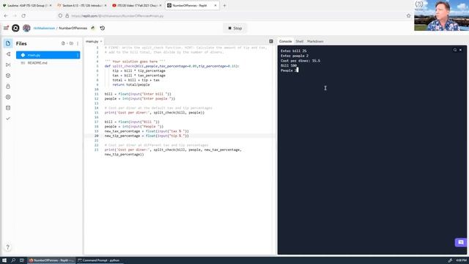Image resolution: width=469 pixels, height=264 pixels.
Task: Click the browser reload icon
Action: tap(23, 15)
